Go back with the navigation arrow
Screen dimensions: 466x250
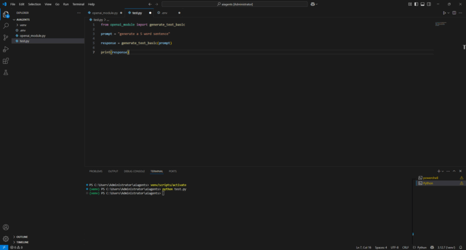150,4
